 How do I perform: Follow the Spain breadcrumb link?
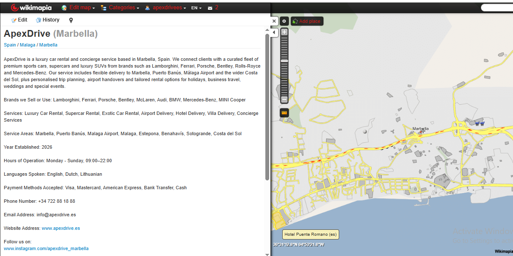[x=10, y=45]
